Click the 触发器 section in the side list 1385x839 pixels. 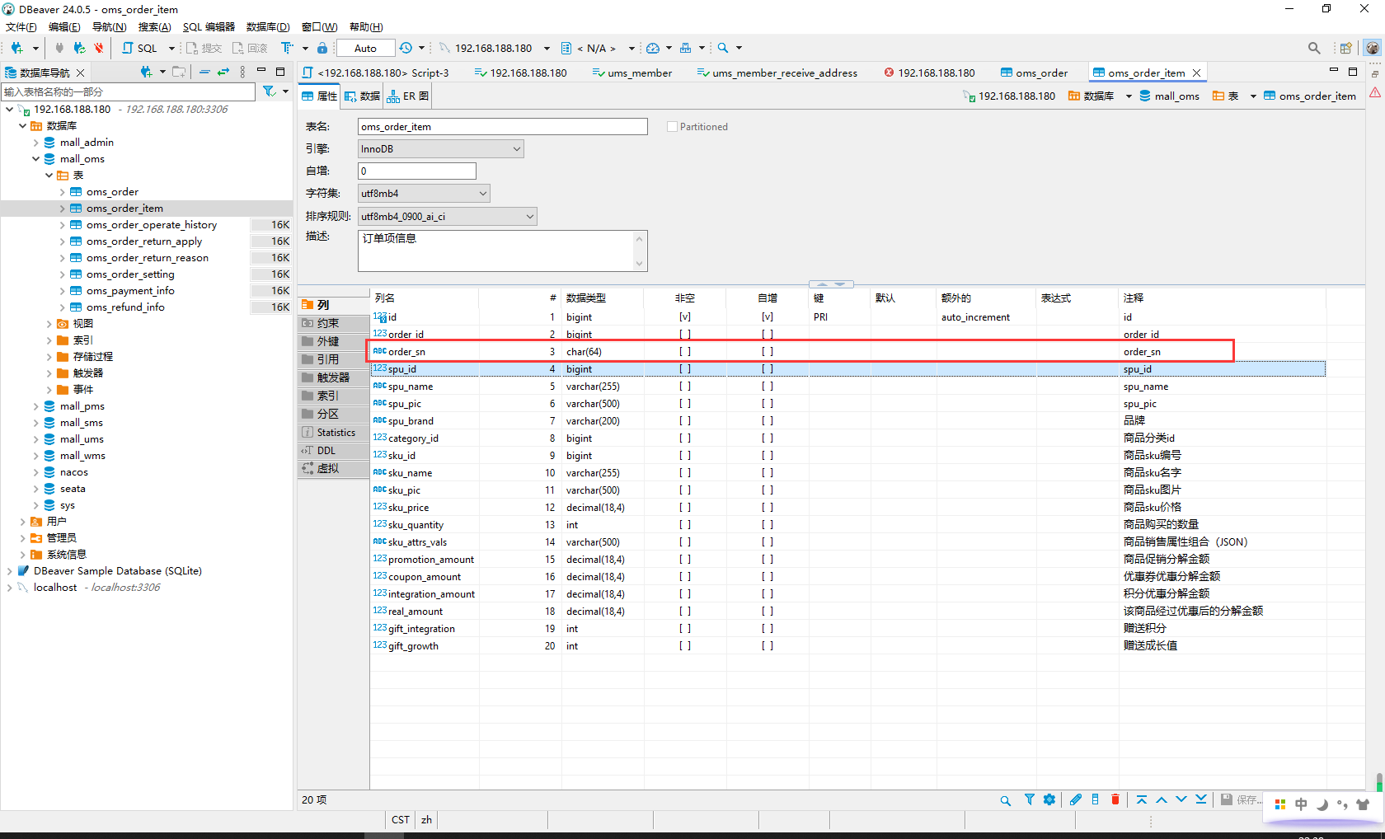point(333,377)
